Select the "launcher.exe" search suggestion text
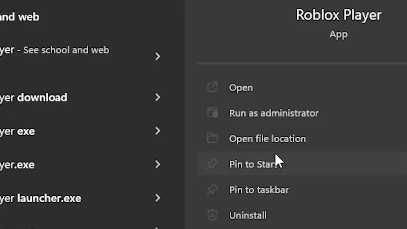 40,198
